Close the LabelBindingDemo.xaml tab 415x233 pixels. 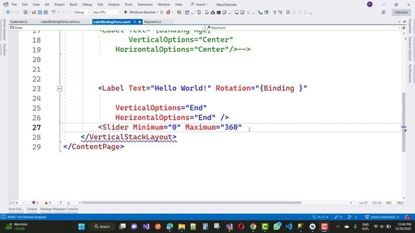[x=139, y=21]
